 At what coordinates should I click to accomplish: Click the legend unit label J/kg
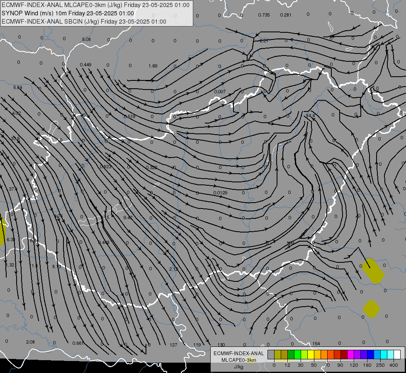[239, 367]
